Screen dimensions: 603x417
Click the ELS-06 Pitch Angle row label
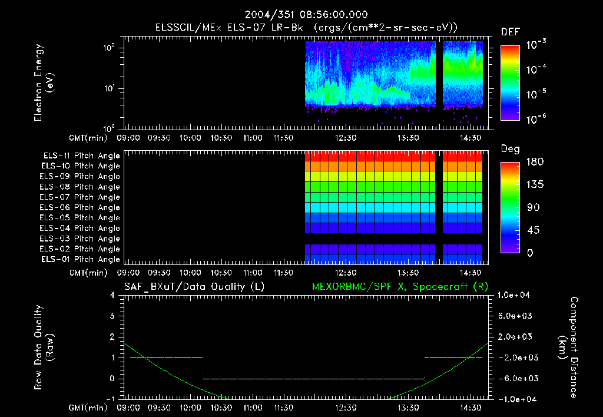tap(80, 208)
